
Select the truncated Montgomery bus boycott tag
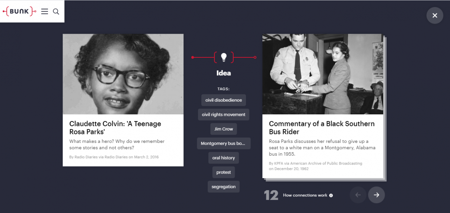pyautogui.click(x=223, y=144)
